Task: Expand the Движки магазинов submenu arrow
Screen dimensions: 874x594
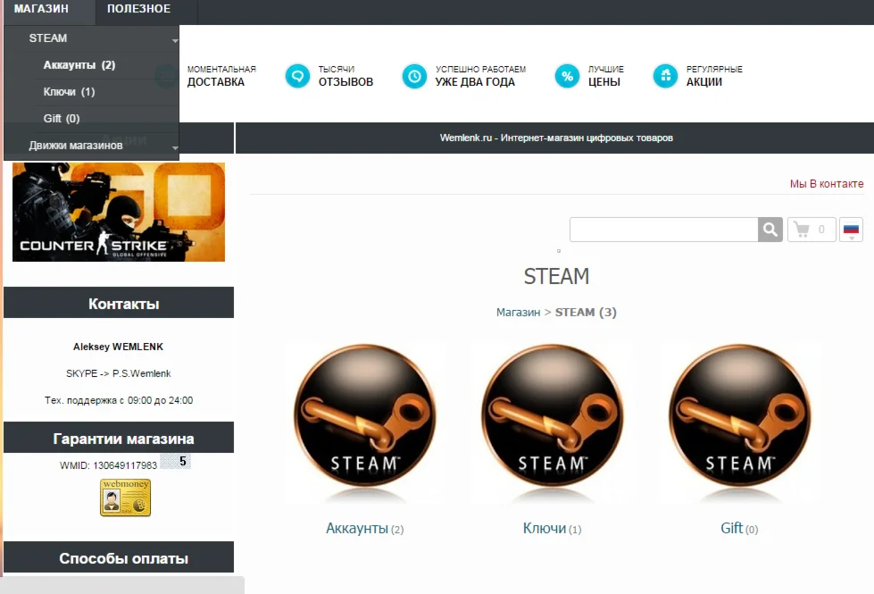Action: (175, 147)
